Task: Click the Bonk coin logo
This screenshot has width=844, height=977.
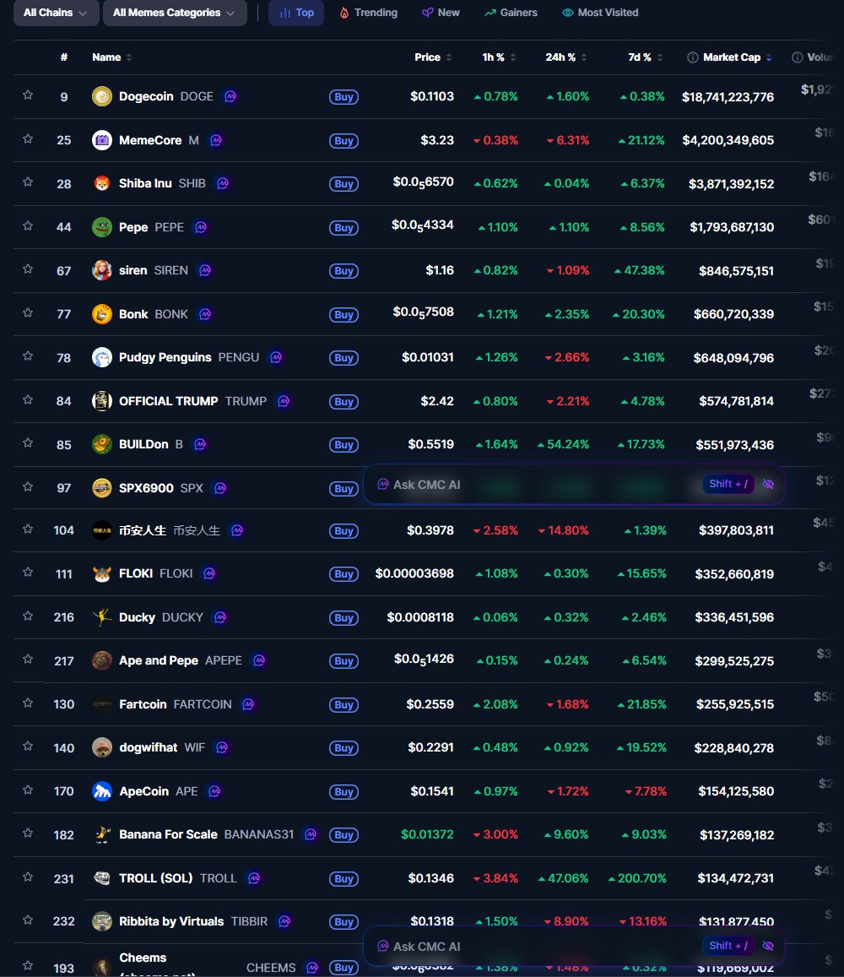Action: [x=101, y=313]
